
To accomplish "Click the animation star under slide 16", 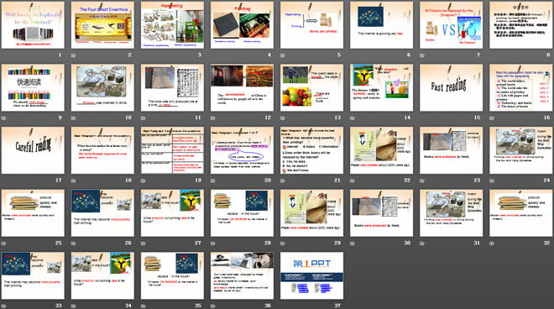I will click(492, 118).
